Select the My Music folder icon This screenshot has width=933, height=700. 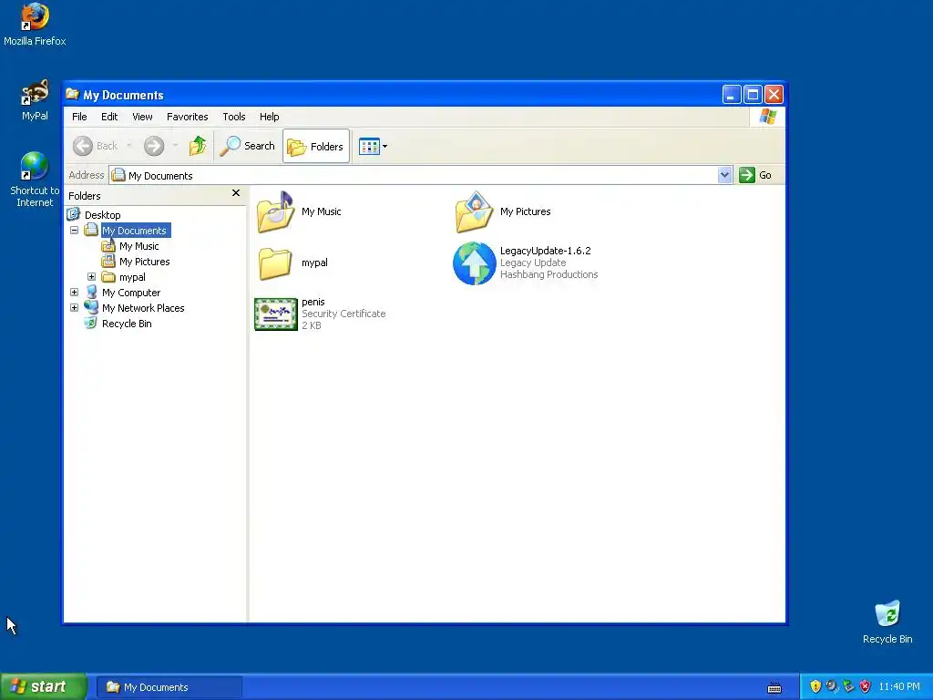[x=275, y=211]
